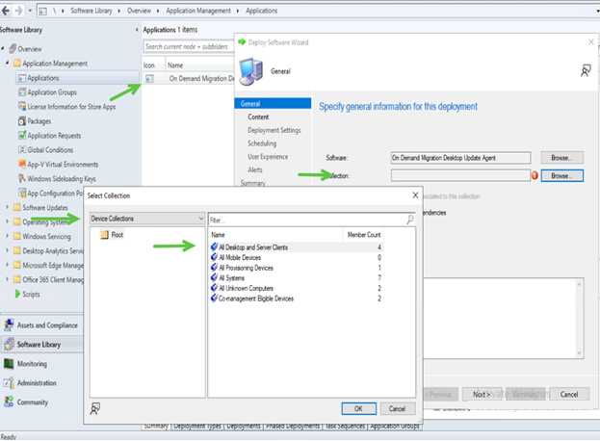
Task: Click Software Library in breadcrumb path
Action: coord(91,11)
